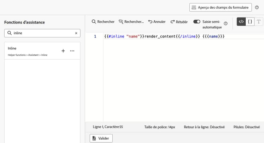Click the Ligne 1, Caractère 55 status text
The height and width of the screenshot is (143, 264).
108,127
